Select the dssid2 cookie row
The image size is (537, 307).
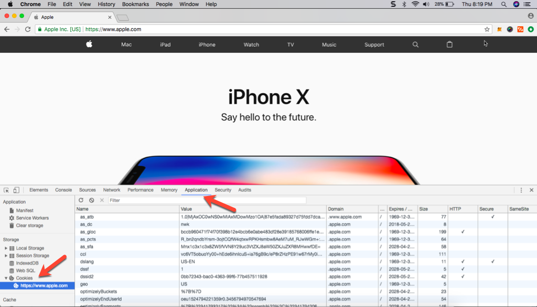pyautogui.click(x=306, y=277)
